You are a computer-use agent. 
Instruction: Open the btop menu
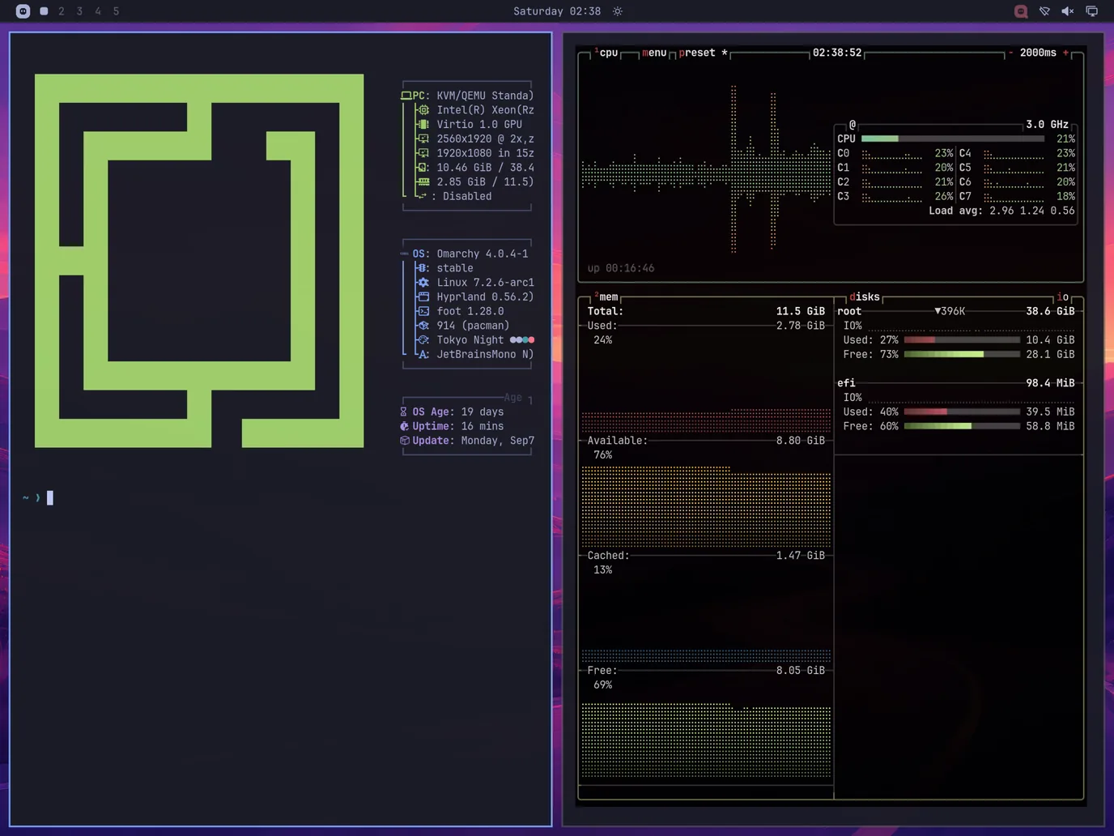tap(654, 53)
